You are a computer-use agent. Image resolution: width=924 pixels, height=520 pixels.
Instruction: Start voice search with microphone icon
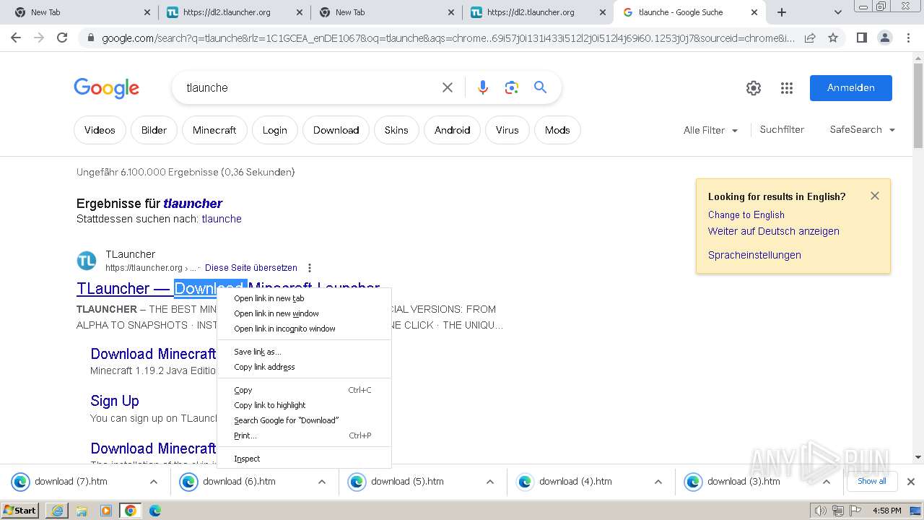483,87
